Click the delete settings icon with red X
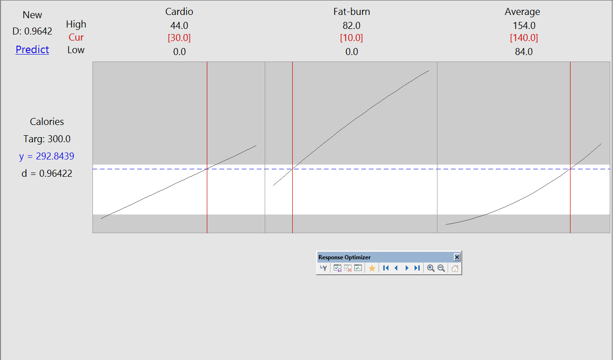 point(348,268)
